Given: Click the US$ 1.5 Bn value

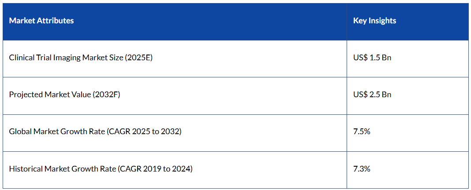Looking at the screenshot, I should (372, 58).
